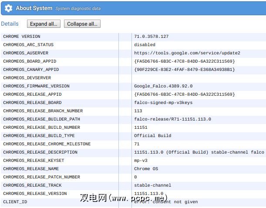Select the CHROMEOS_AUSERVER key
266x208 pixels.
[x=26, y=53]
